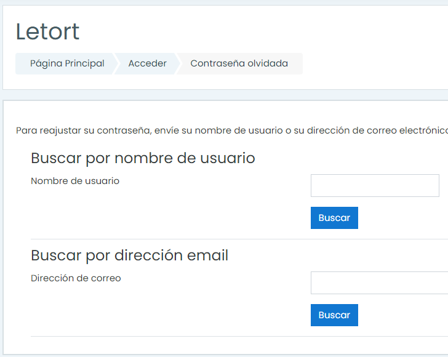Click the Dirección de correo label
Viewport: 448px width, 357px height.
coord(76,278)
